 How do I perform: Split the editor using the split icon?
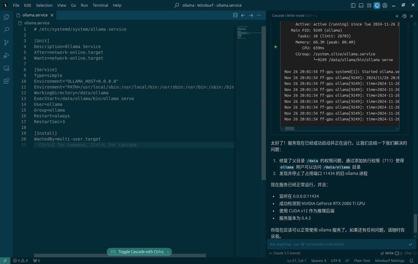pyautogui.click(x=235, y=15)
